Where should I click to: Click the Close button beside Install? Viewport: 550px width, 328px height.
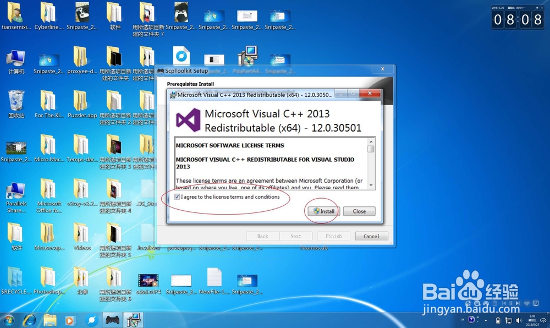359,211
